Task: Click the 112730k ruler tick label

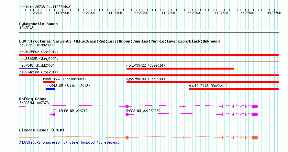Action: [x=168, y=13]
